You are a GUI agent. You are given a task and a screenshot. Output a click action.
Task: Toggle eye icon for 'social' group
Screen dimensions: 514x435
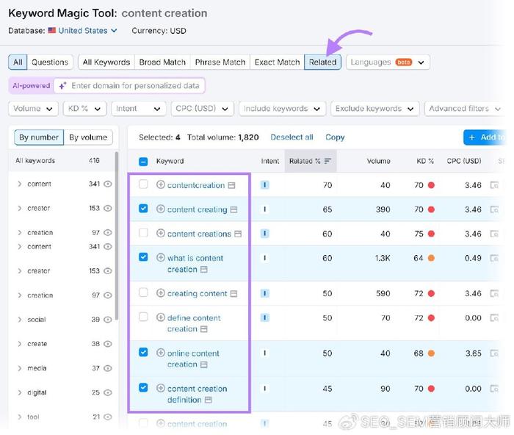(x=108, y=320)
